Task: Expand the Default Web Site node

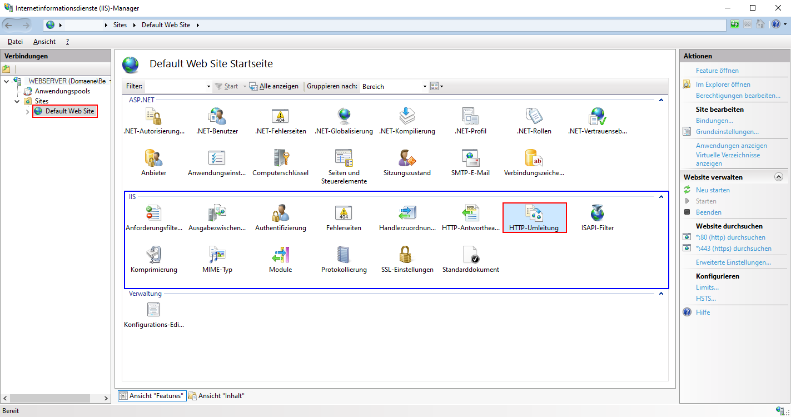Action: coord(28,112)
